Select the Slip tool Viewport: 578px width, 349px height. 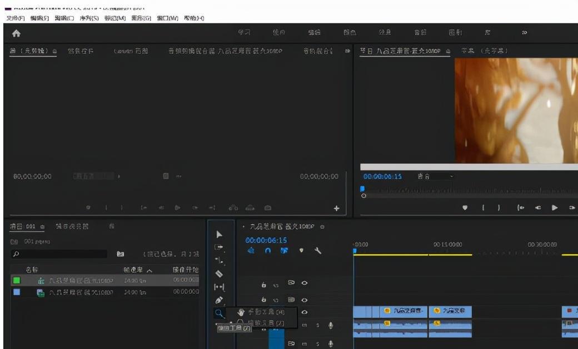click(219, 287)
